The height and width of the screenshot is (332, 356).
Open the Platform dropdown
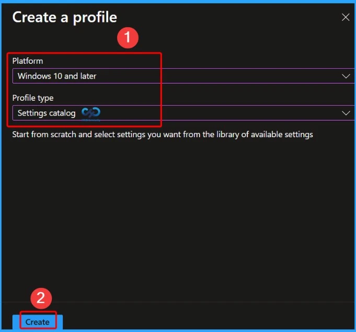click(x=183, y=76)
